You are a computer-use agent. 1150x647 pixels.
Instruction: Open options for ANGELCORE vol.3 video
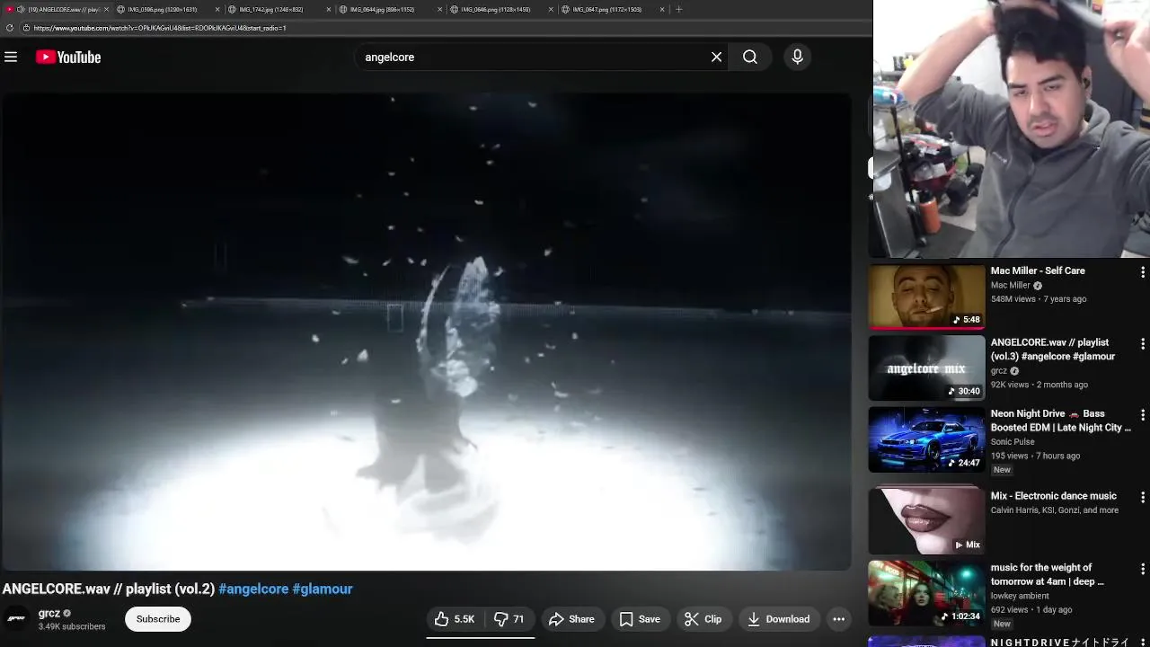[x=1142, y=343]
